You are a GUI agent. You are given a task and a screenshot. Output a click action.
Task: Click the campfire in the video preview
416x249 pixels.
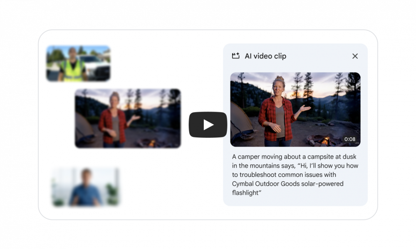(x=325, y=140)
